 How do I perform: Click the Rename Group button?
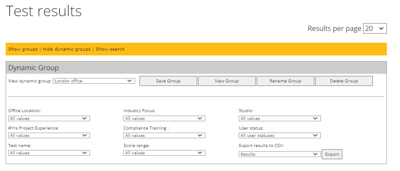(x=285, y=81)
